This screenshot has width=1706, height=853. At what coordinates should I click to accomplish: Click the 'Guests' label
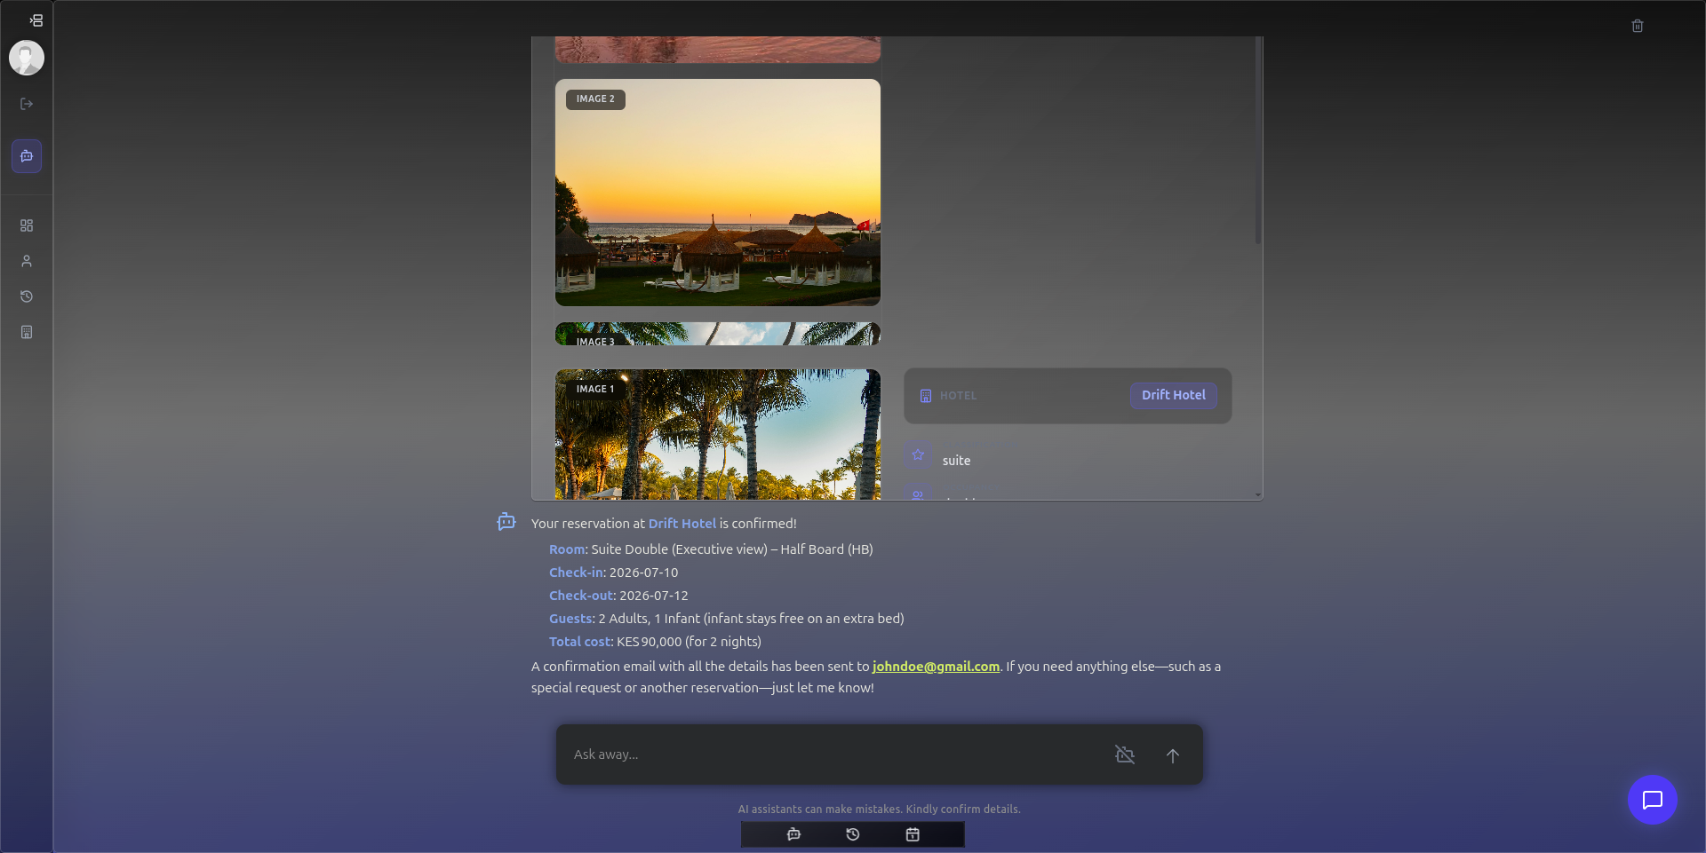[x=570, y=619]
